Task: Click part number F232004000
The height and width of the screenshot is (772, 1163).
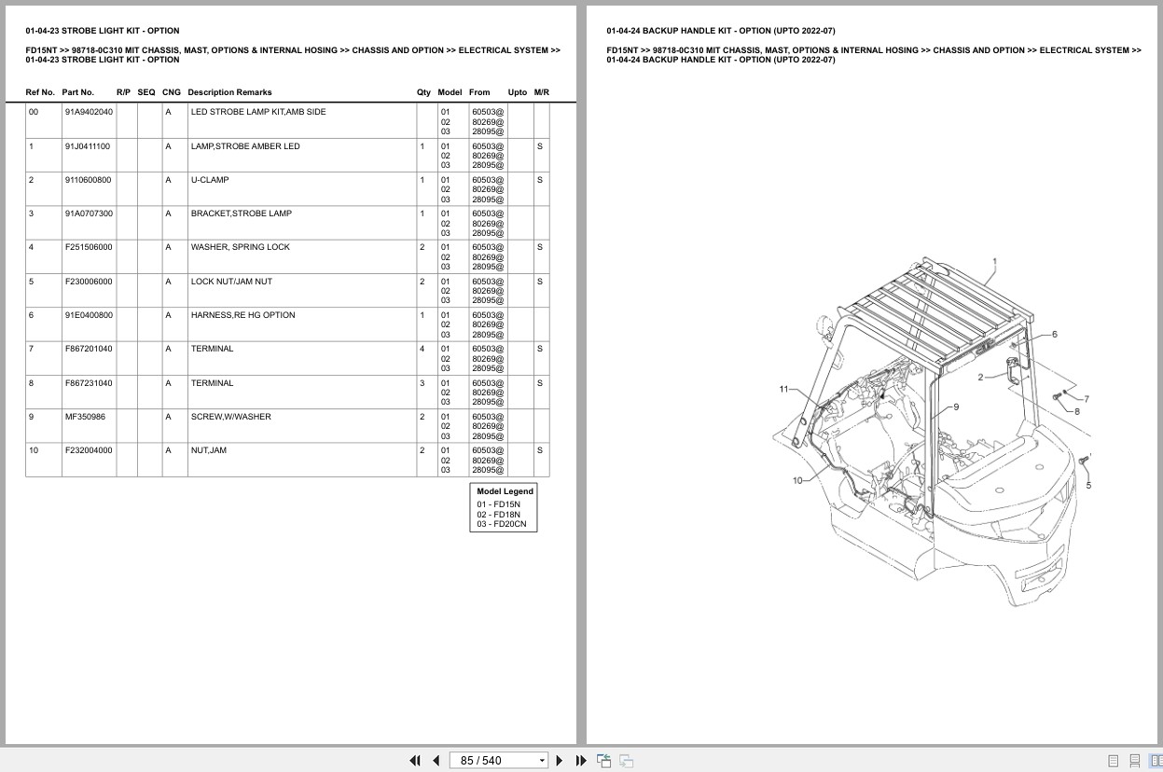Action: [89, 450]
